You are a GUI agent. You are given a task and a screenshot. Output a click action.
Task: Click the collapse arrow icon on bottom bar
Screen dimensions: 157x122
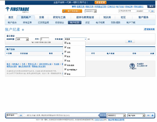coord(153,115)
